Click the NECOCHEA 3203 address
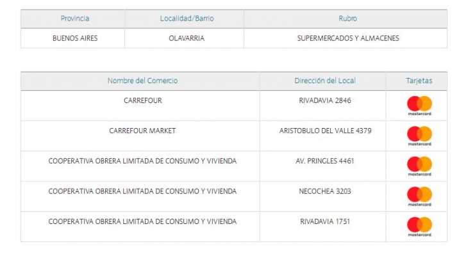This screenshot has width=468, height=256. click(x=325, y=191)
